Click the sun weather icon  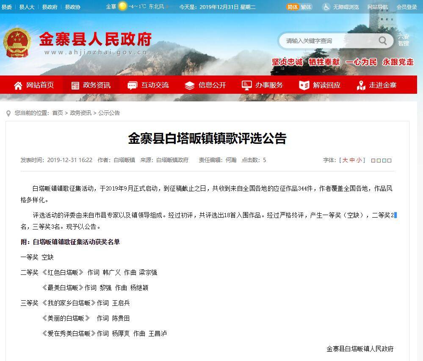[122, 6]
